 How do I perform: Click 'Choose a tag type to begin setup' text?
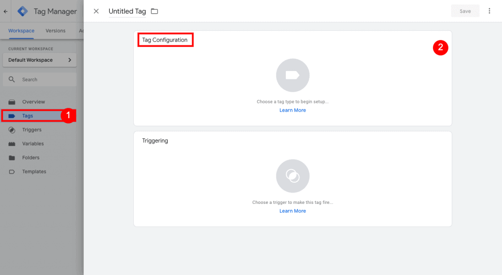pos(293,101)
